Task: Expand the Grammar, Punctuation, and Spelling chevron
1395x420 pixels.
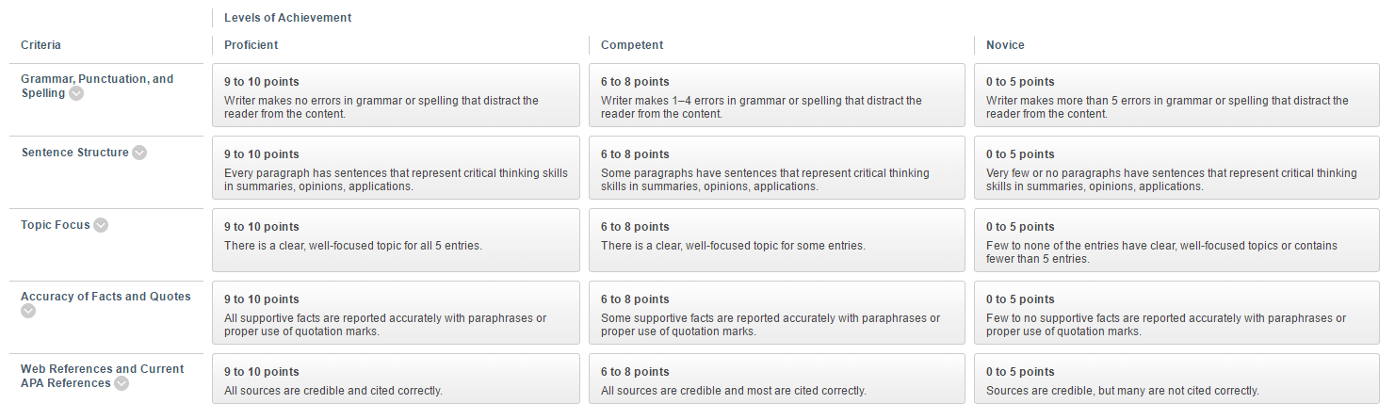Action: (76, 93)
